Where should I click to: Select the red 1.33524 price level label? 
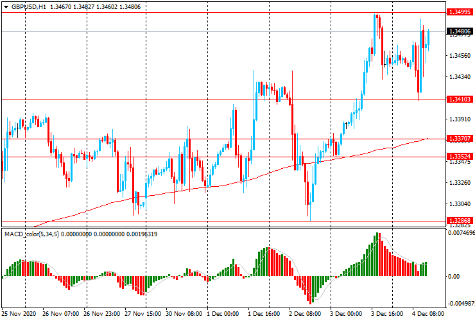coord(460,156)
